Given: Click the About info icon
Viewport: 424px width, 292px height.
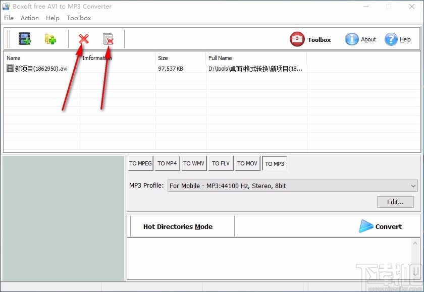Looking at the screenshot, I should (352, 39).
